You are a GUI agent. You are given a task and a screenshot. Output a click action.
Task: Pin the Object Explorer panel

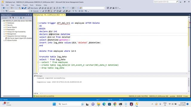coord(29,15)
